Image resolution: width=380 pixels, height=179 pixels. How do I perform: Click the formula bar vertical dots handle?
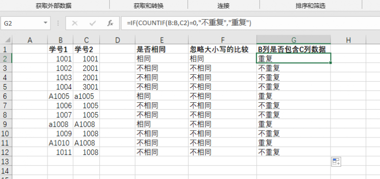[58, 23]
